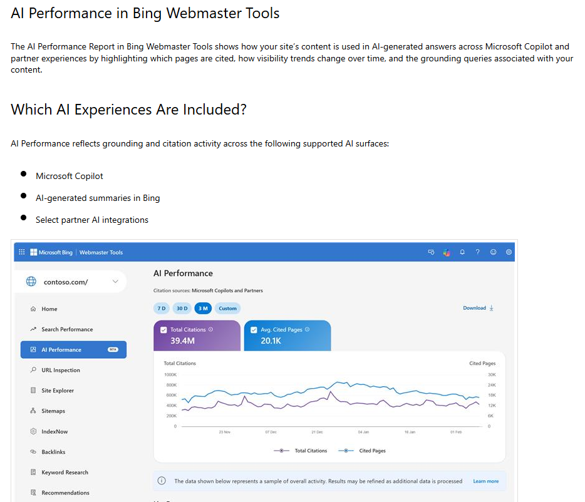
Task: Click the Site Explorer icon
Action: [33, 391]
